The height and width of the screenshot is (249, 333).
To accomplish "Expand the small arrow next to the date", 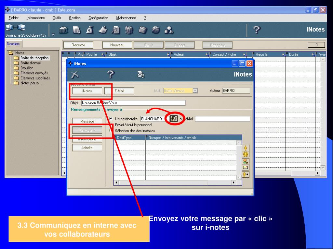I will 53,35.
